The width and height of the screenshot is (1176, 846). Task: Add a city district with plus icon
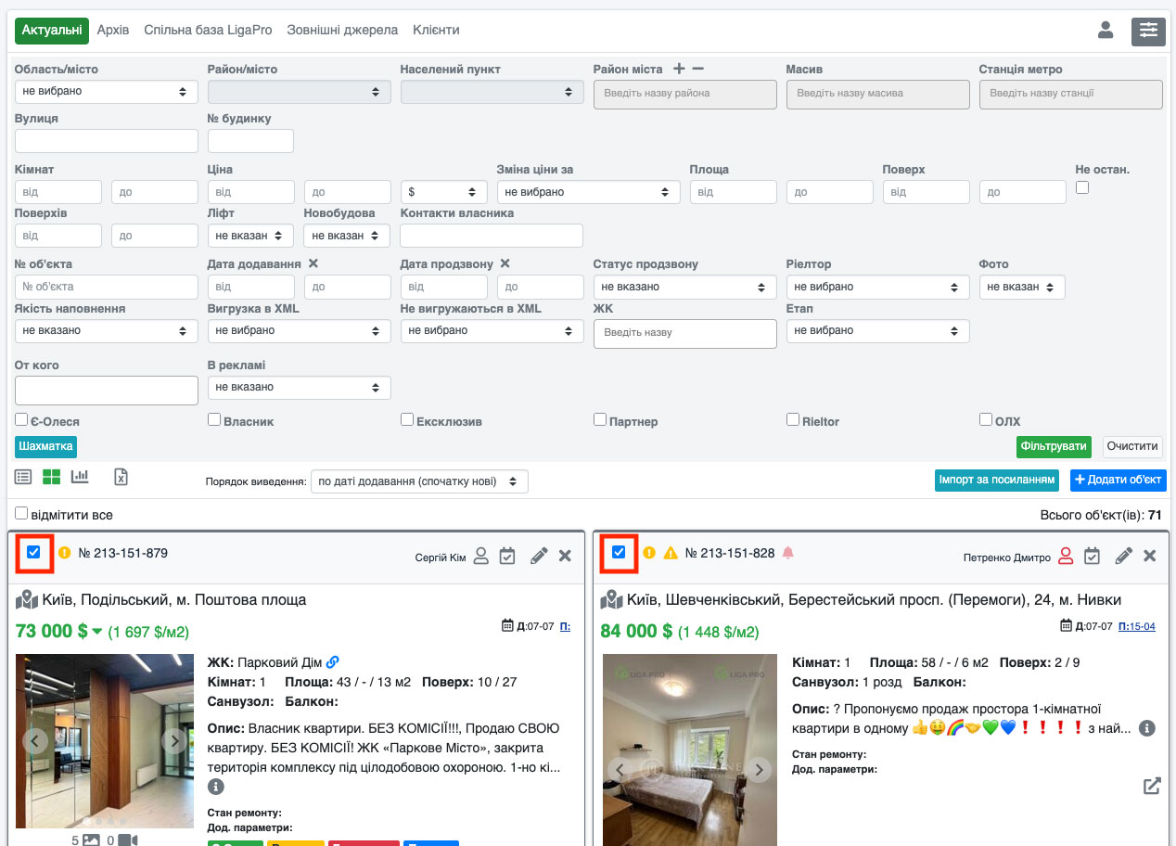coord(679,69)
